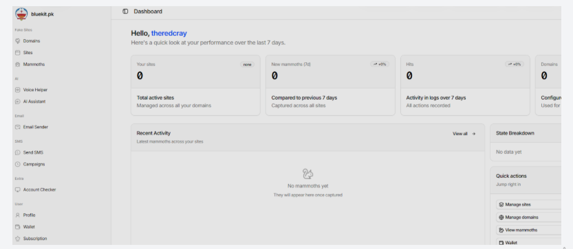
Task: Click the bluekit.pk avatar logo
Action: pos(21,14)
